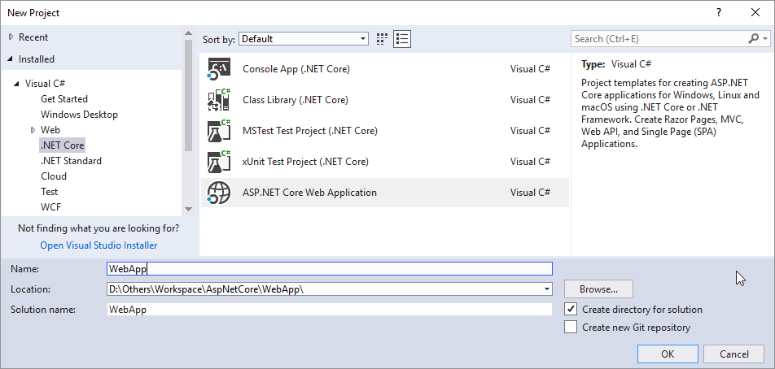
Task: Expand the Web tree node
Action: (x=33, y=130)
